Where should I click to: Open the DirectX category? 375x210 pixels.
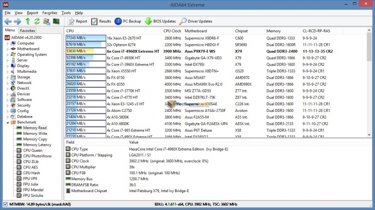(23, 88)
